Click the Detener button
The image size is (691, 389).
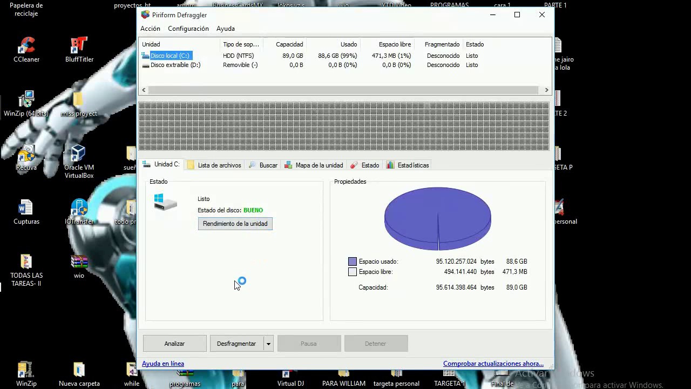pyautogui.click(x=376, y=344)
